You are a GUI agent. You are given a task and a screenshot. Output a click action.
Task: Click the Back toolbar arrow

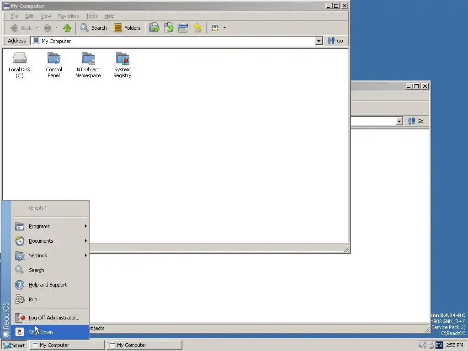21,28
